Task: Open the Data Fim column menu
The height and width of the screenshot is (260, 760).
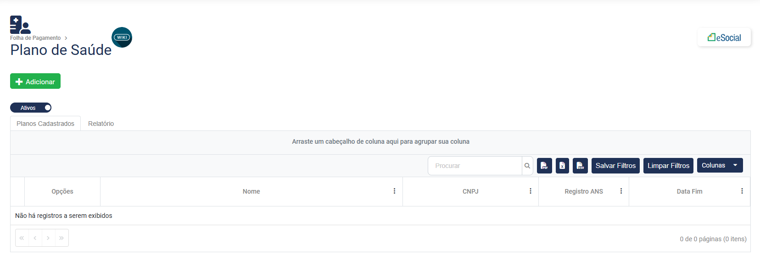Action: (742, 191)
